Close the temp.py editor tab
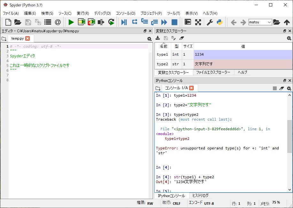This screenshot has width=293, height=208. click(28, 38)
